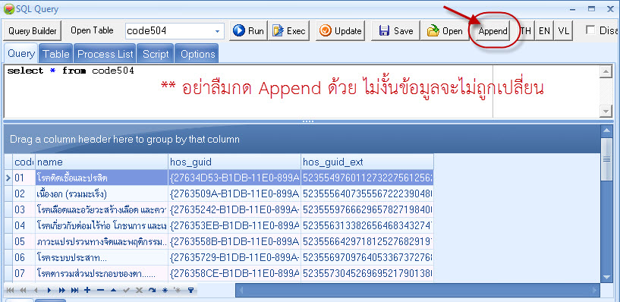Image resolution: width=620 pixels, height=302 pixels.
Task: Click the Append button
Action: [493, 31]
